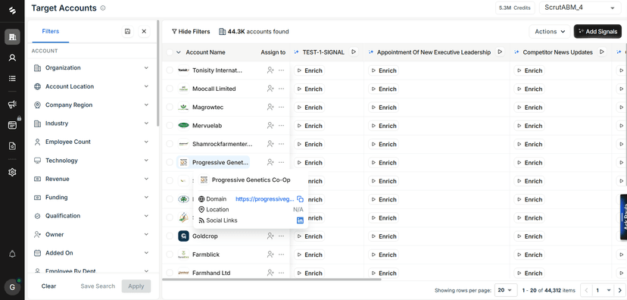
Task: Assign owner icon for Magrowtec row
Action: click(x=270, y=107)
